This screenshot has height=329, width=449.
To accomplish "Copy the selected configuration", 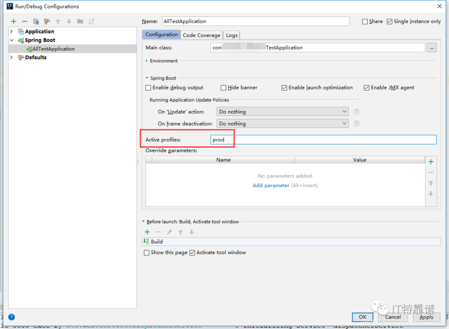I will point(36,22).
